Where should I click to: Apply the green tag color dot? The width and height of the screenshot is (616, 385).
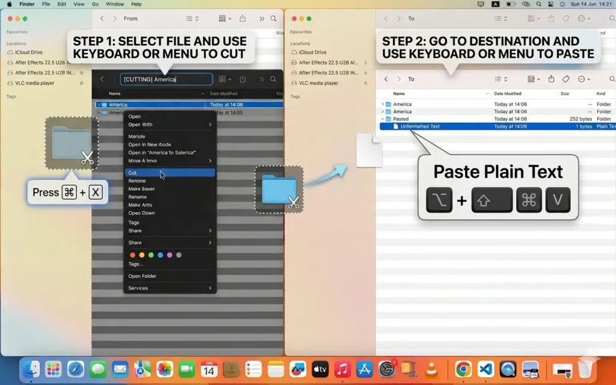tap(151, 255)
